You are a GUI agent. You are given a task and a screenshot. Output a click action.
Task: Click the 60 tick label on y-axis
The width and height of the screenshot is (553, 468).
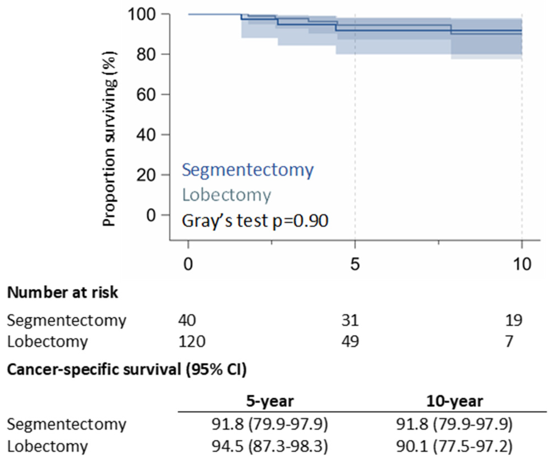coord(146,95)
